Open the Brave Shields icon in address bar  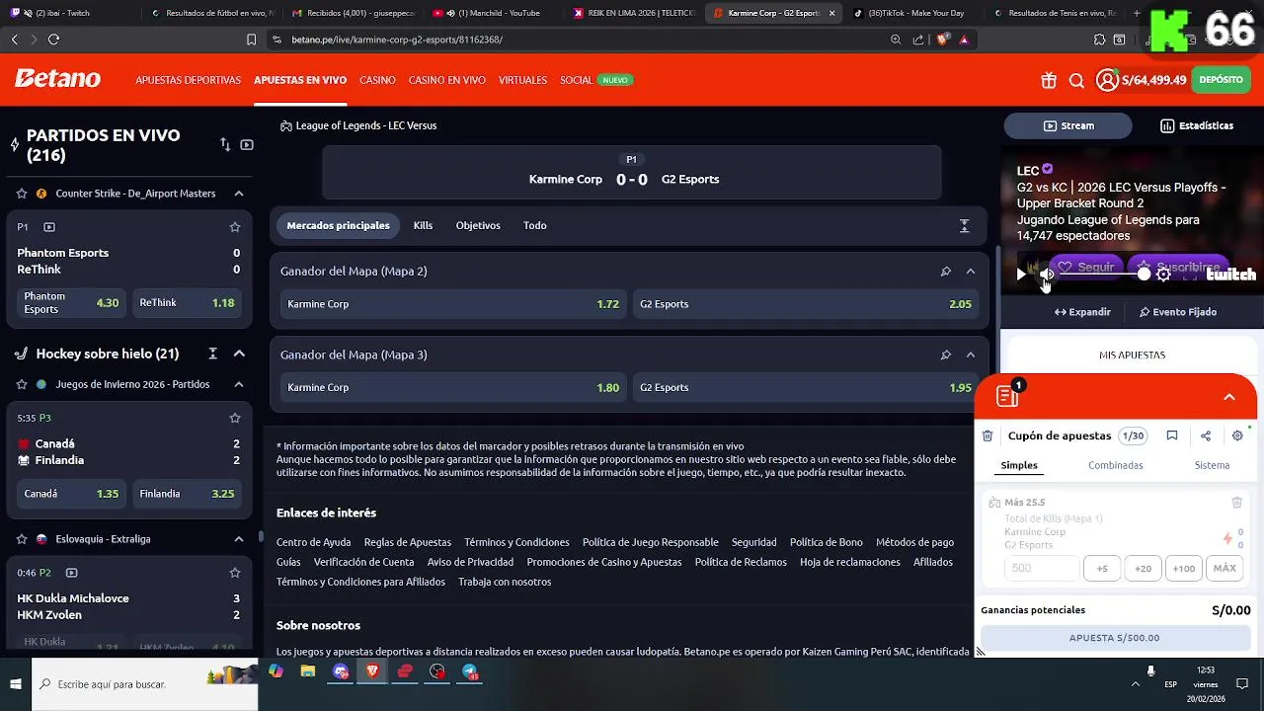pyautogui.click(x=942, y=39)
